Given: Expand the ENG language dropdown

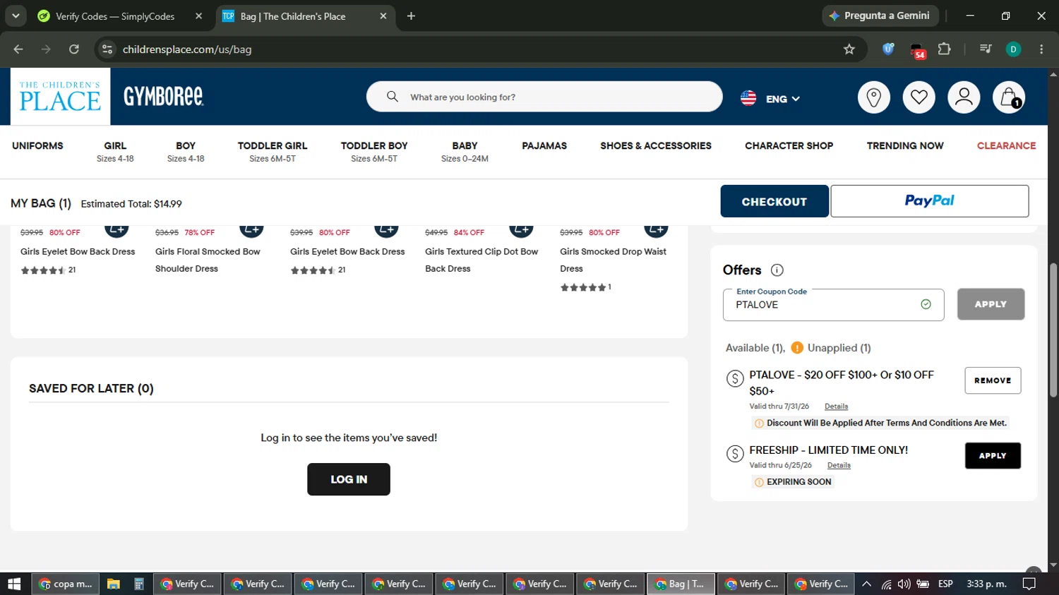Looking at the screenshot, I should [x=783, y=99].
